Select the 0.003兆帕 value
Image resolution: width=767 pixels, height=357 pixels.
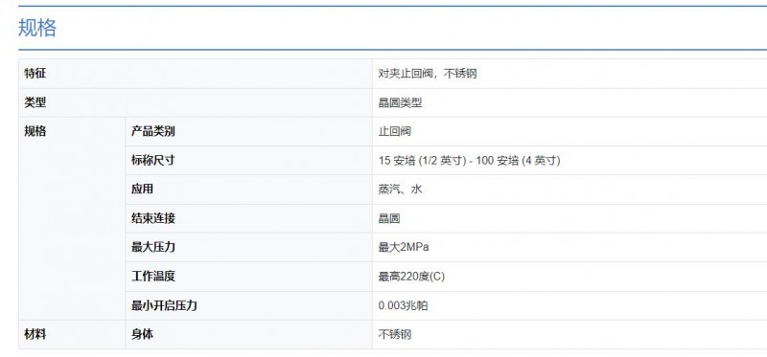[403, 305]
